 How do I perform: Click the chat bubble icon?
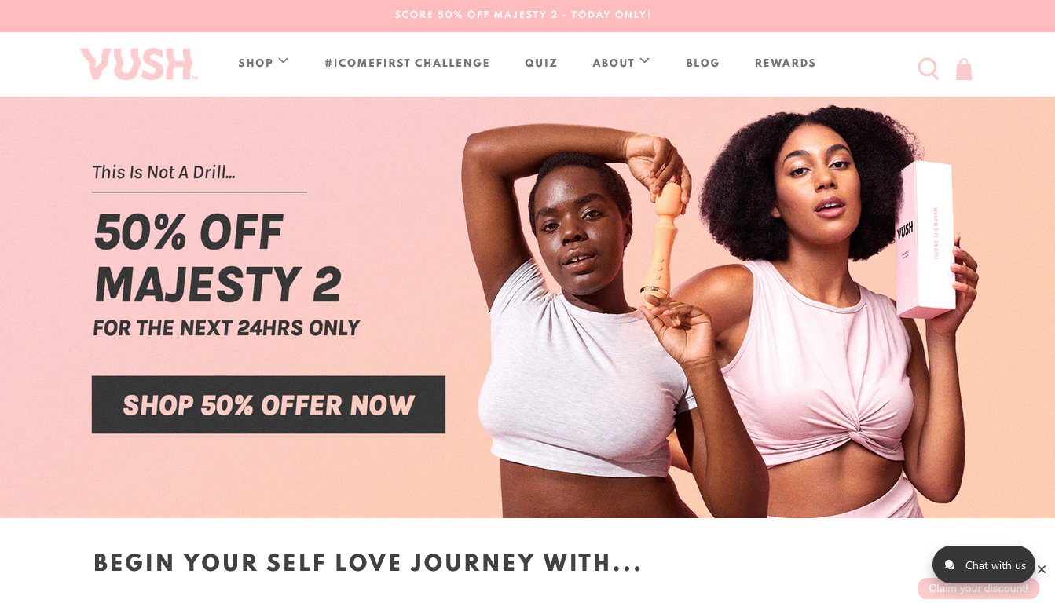(x=950, y=565)
